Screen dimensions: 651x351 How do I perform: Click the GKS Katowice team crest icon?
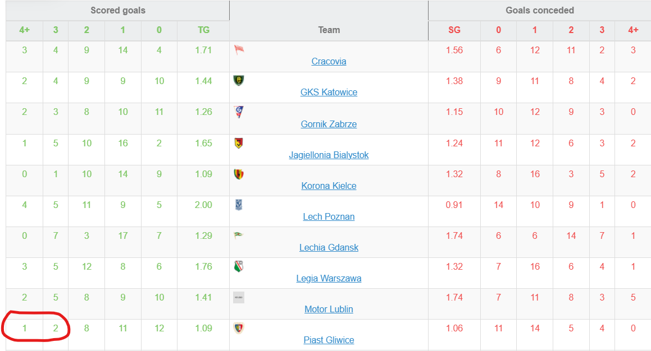pyautogui.click(x=239, y=80)
